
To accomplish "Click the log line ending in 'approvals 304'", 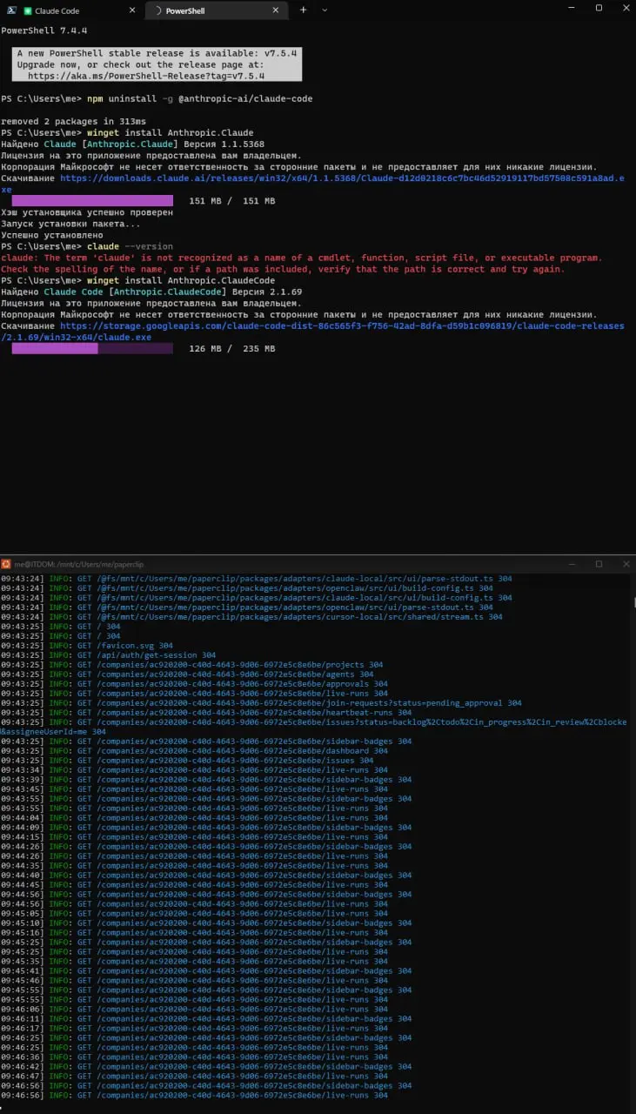I will point(194,683).
